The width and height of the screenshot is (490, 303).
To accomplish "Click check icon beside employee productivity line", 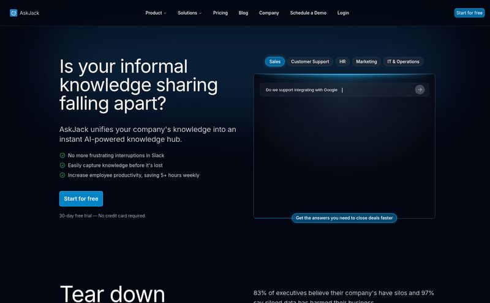I will coord(62,175).
